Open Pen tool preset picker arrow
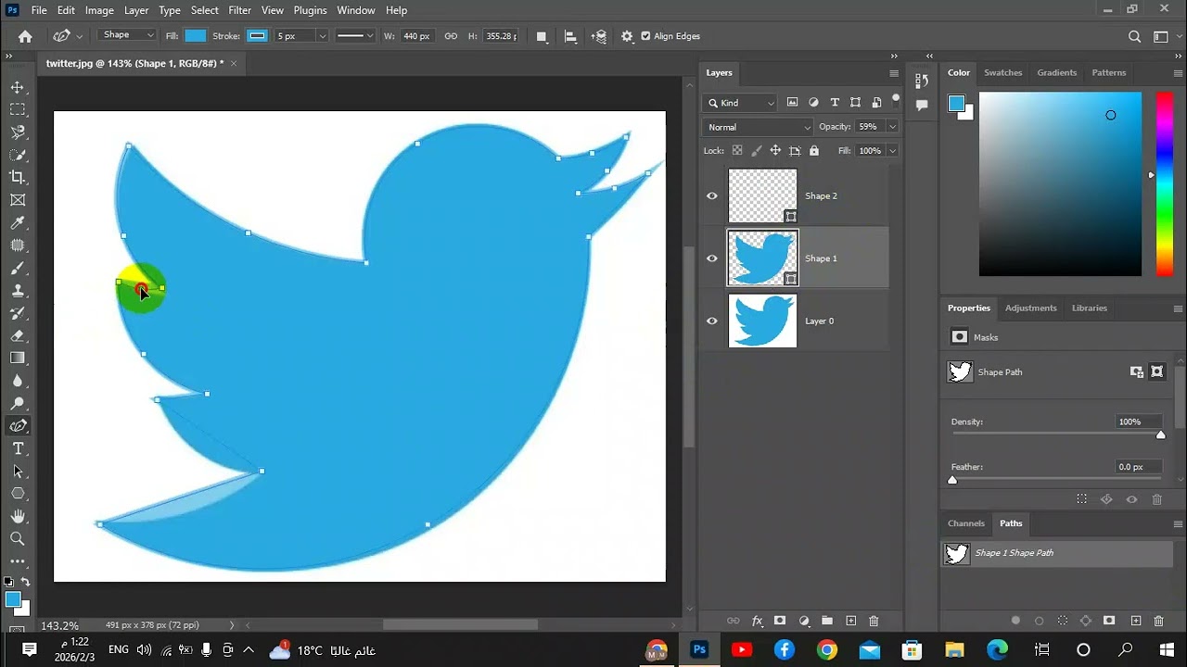Screen dimensions: 1187x667 pos(80,36)
